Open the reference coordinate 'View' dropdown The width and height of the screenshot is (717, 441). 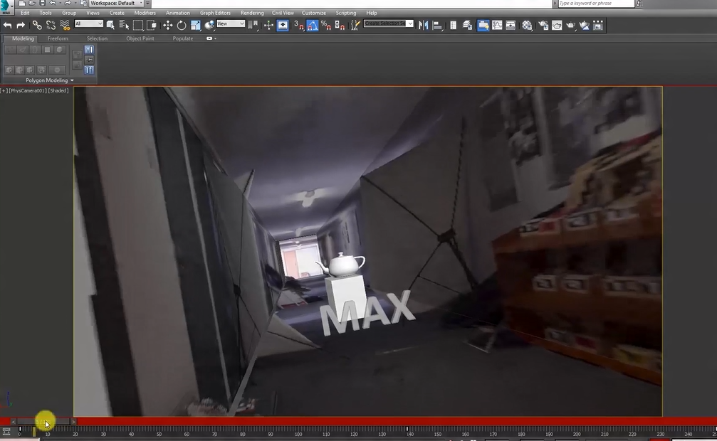(231, 23)
